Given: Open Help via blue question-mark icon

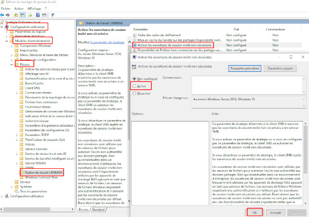Looking at the screenshot, I should [x=38, y=15].
